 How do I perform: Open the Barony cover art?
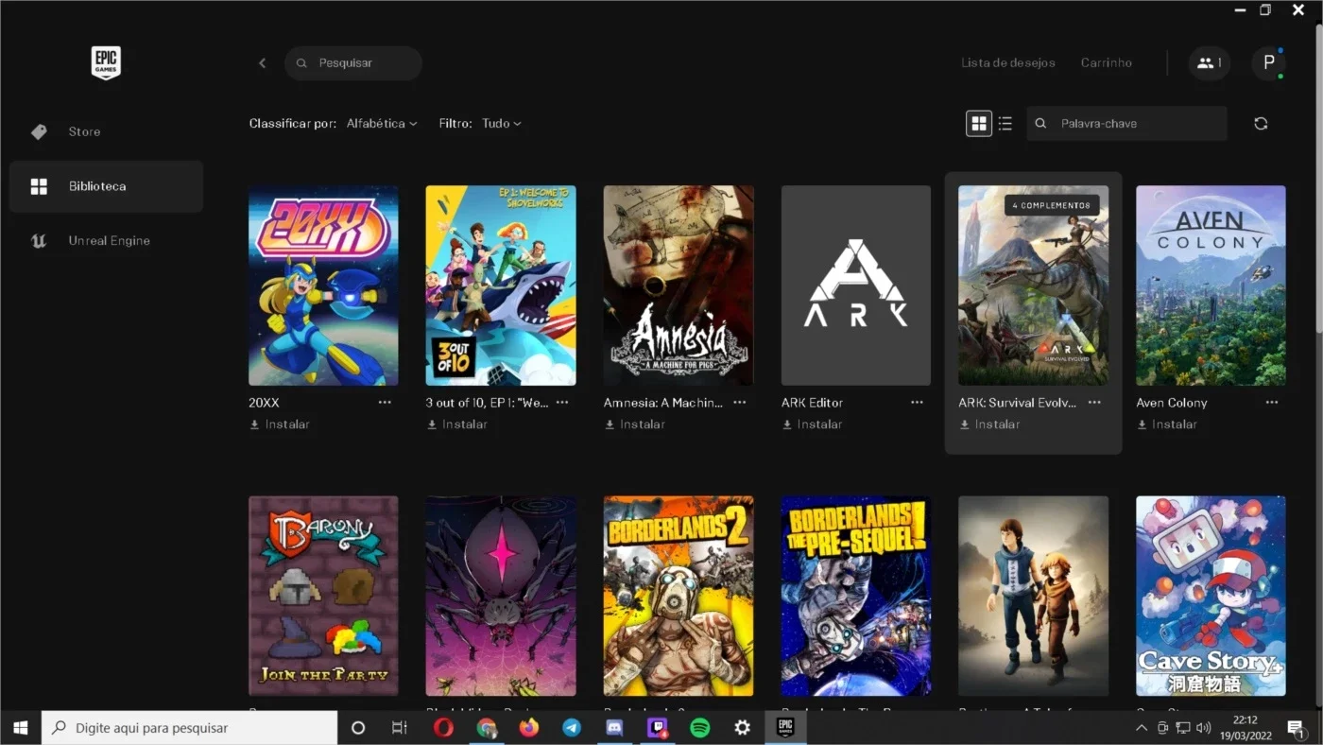323,597
